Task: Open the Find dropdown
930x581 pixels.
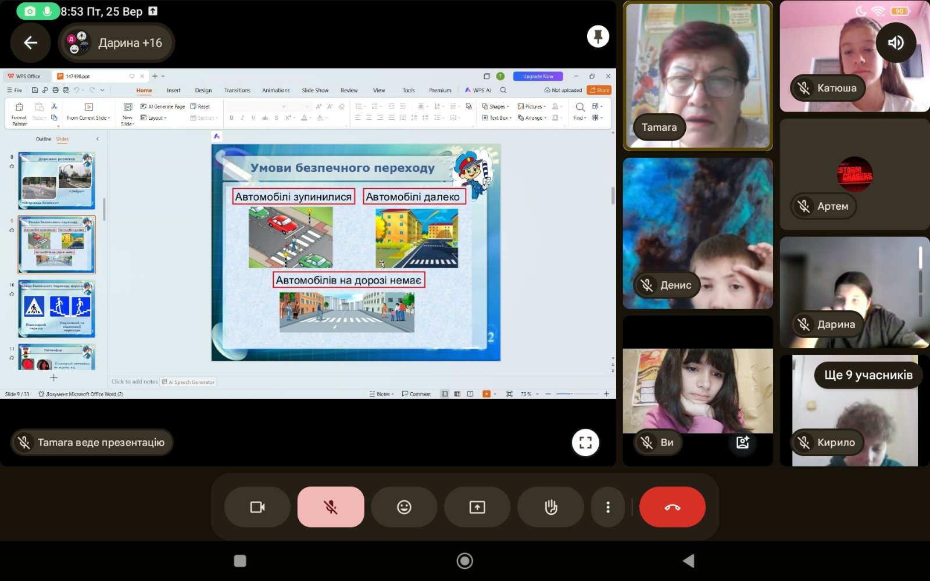Action: point(580,112)
